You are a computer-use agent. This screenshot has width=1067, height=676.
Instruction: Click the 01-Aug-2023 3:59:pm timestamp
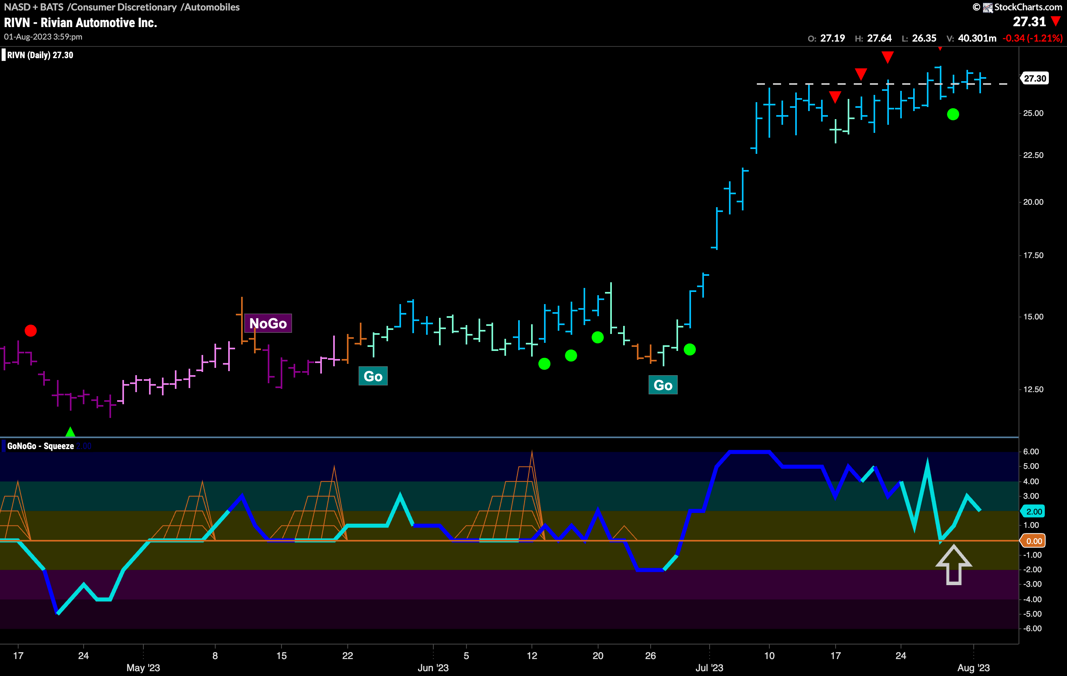click(x=43, y=37)
